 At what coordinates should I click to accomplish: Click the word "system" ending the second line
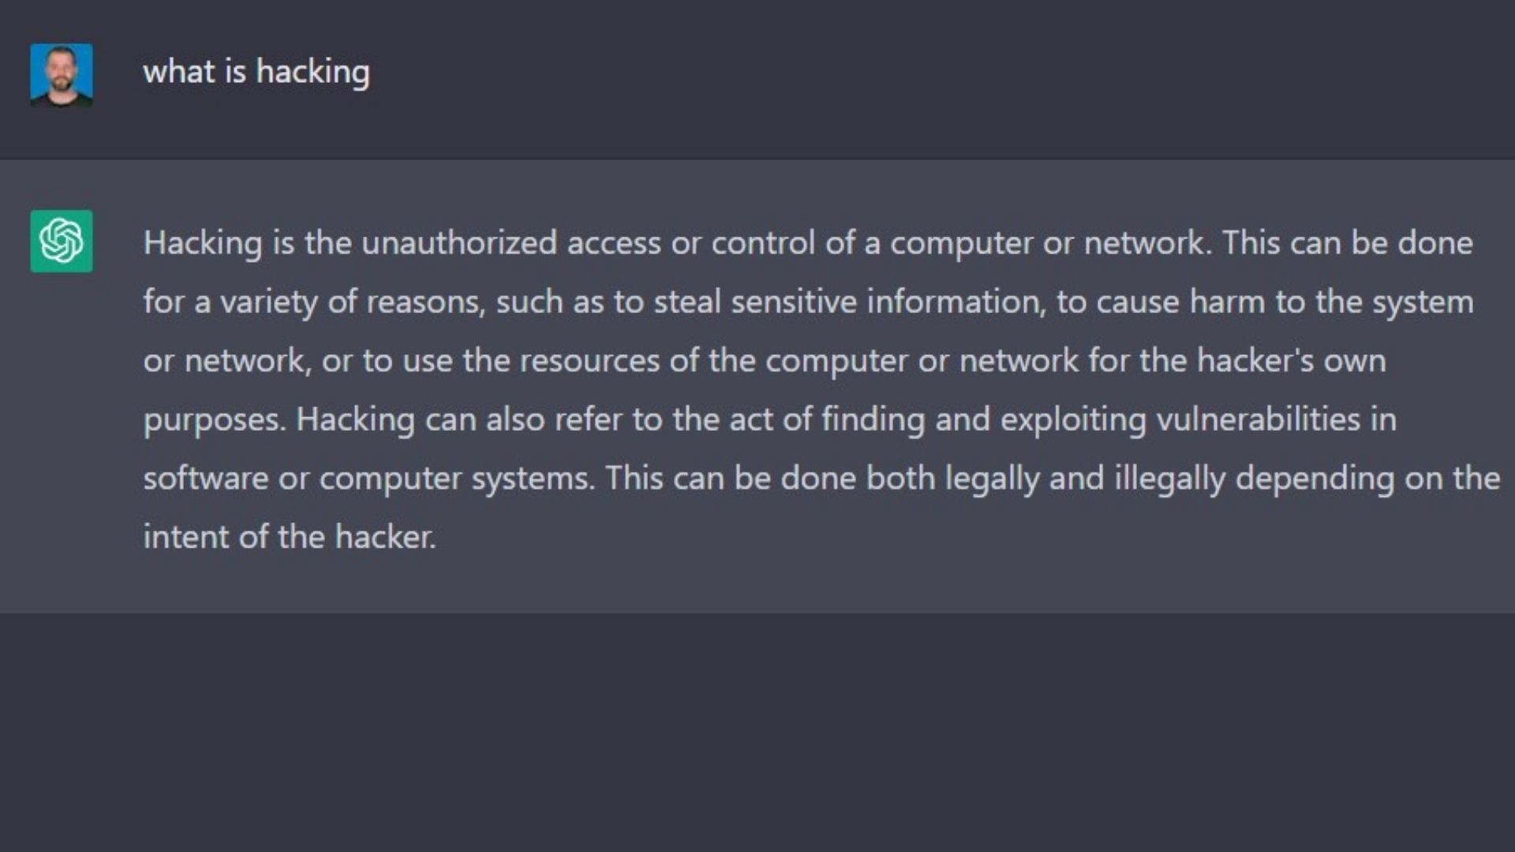tap(1423, 303)
